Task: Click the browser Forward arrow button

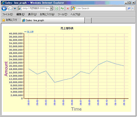Action: point(10,9)
